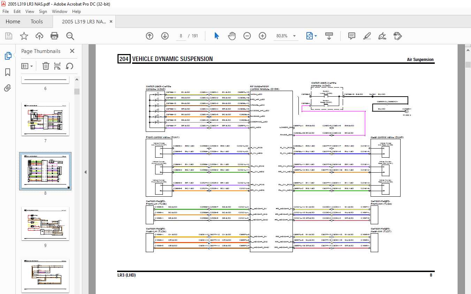Toggle the Page Thumbnails panel icon
The height and width of the screenshot is (294, 471).
(8, 55)
